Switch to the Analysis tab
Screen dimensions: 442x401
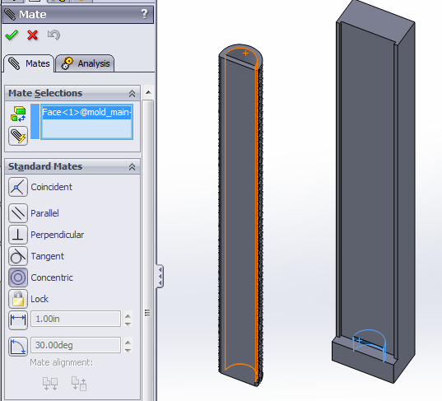(85, 63)
